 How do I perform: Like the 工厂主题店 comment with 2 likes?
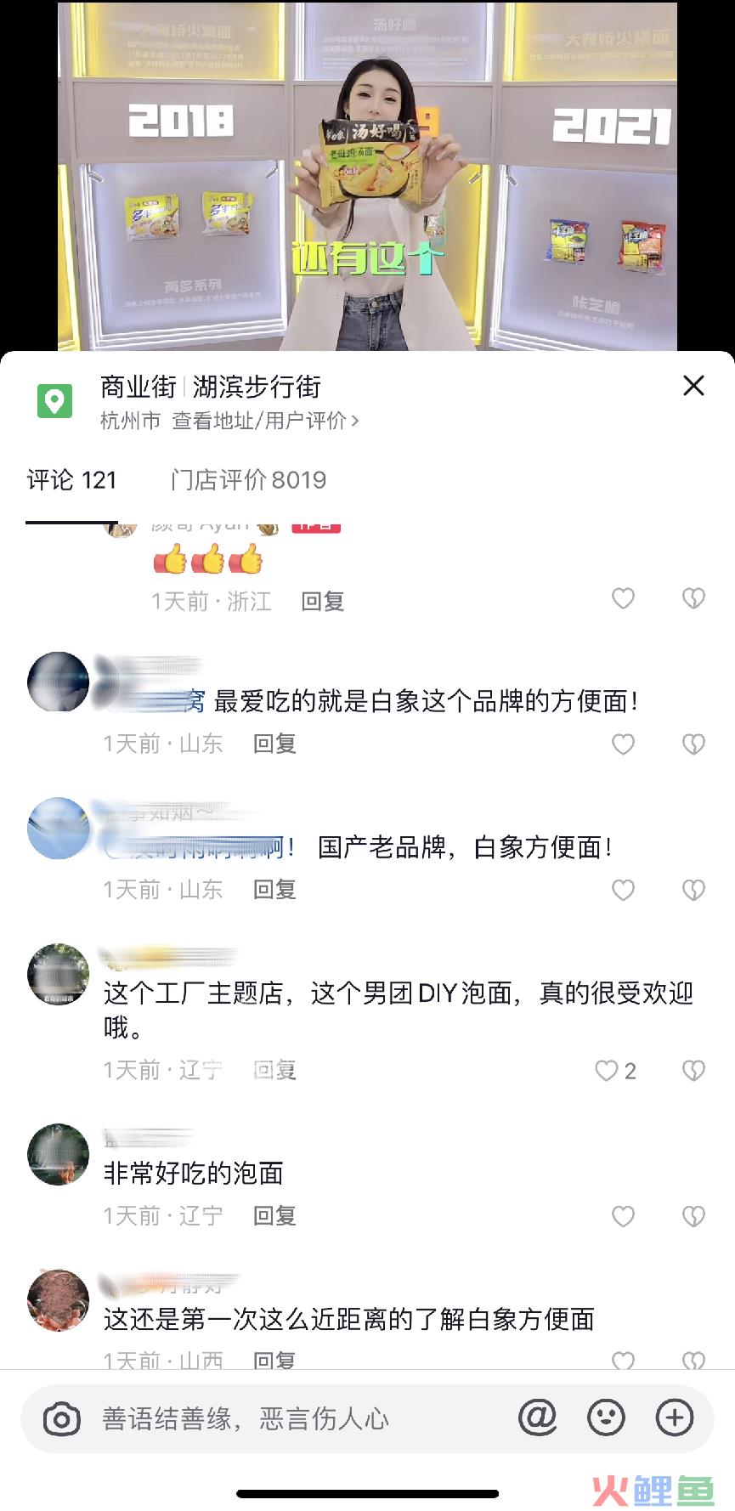[x=615, y=1071]
